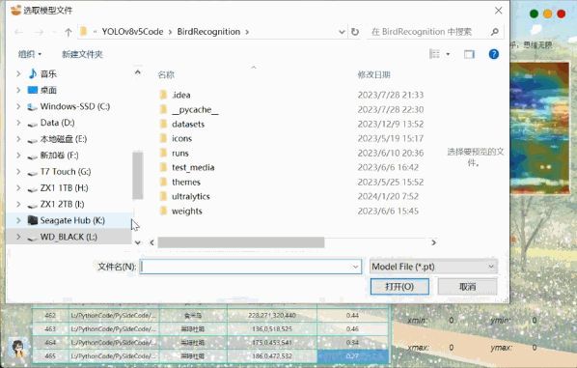Click the horizontal scrollbar in file list
The width and height of the screenshot is (577, 368).
241,242
